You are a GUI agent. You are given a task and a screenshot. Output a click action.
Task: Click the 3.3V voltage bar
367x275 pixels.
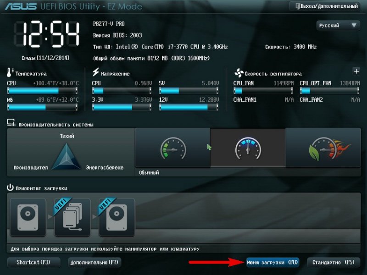122,107
